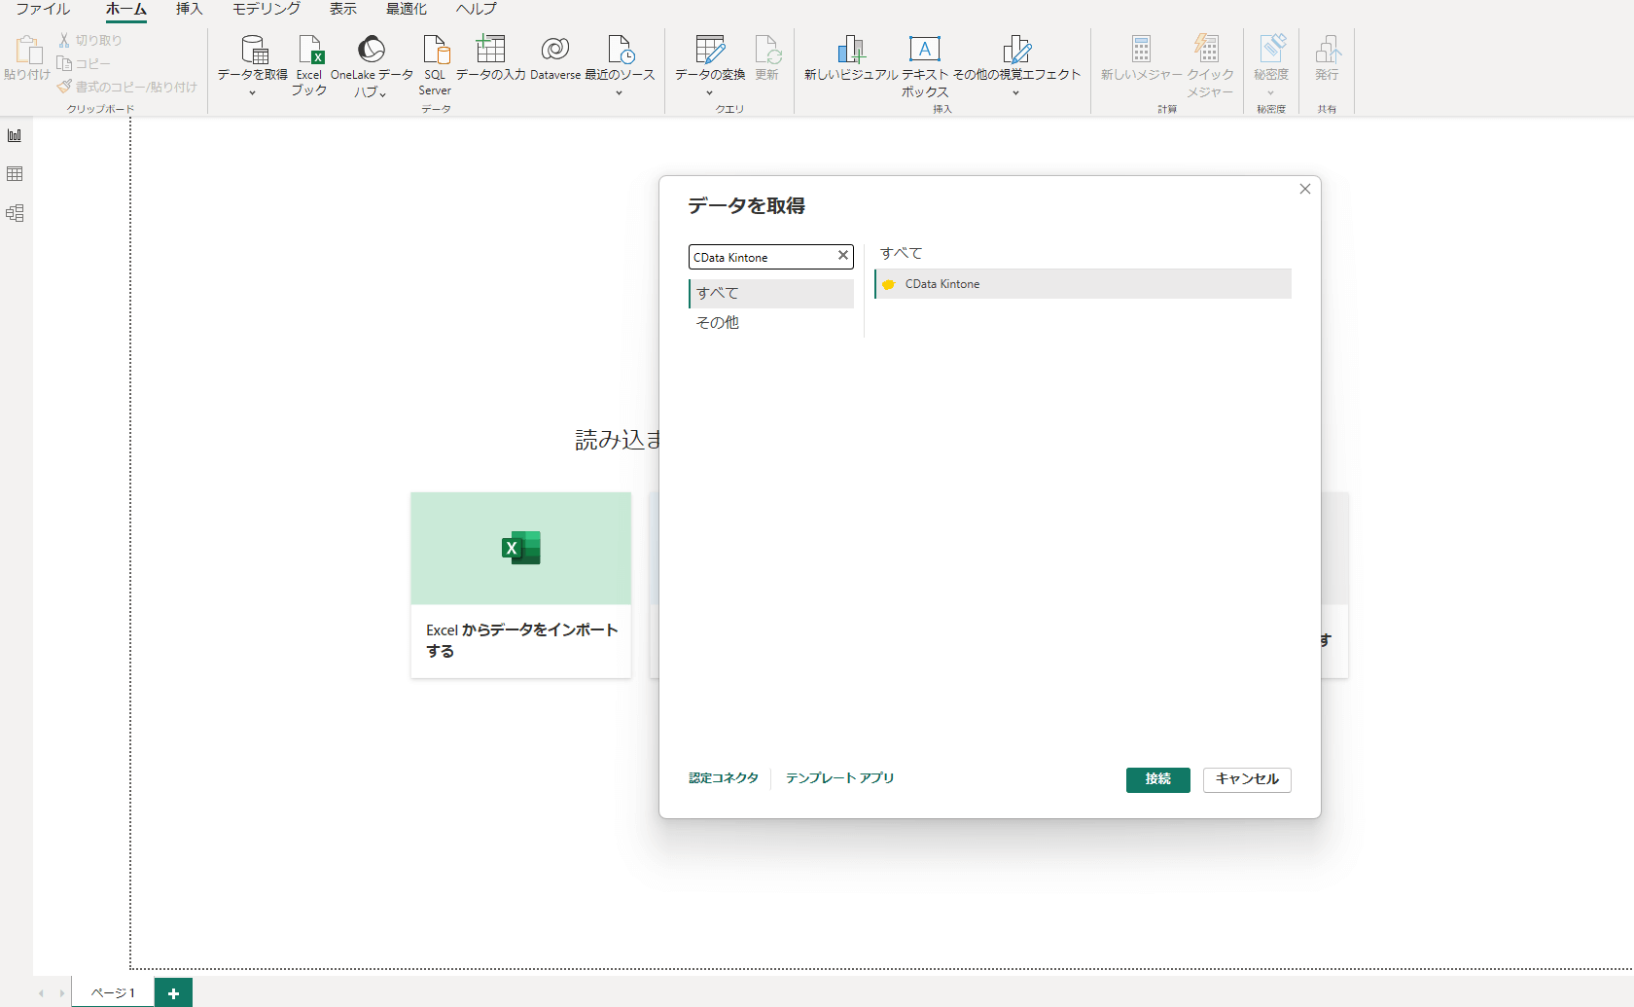
Task: Click the SQL Server icon
Action: point(435,51)
